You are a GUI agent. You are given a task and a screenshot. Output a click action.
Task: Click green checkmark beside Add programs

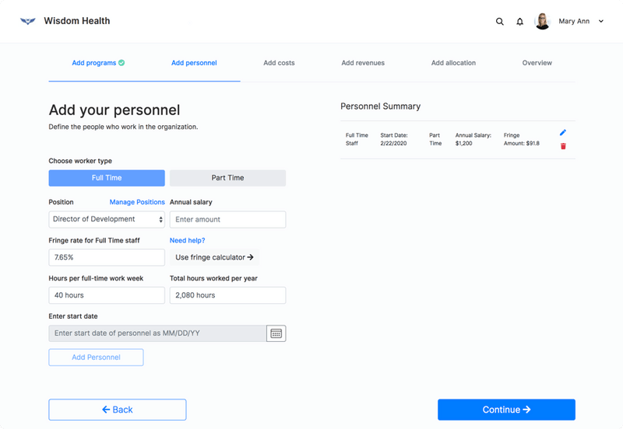point(121,63)
